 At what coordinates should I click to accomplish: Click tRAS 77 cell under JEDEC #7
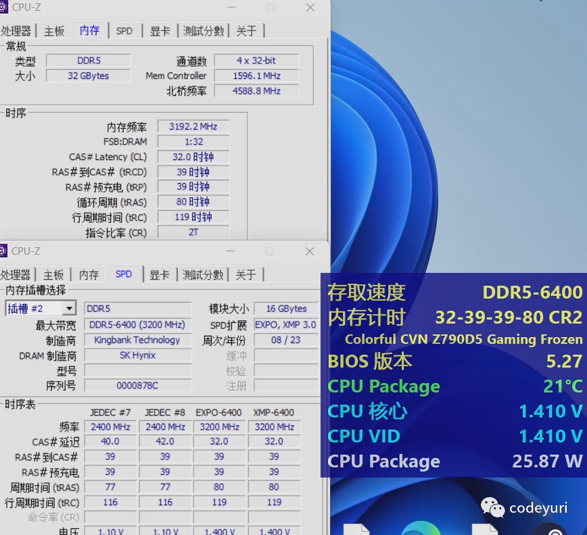pyautogui.click(x=110, y=487)
